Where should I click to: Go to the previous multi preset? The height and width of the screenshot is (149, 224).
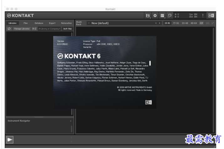click(x=156, y=23)
